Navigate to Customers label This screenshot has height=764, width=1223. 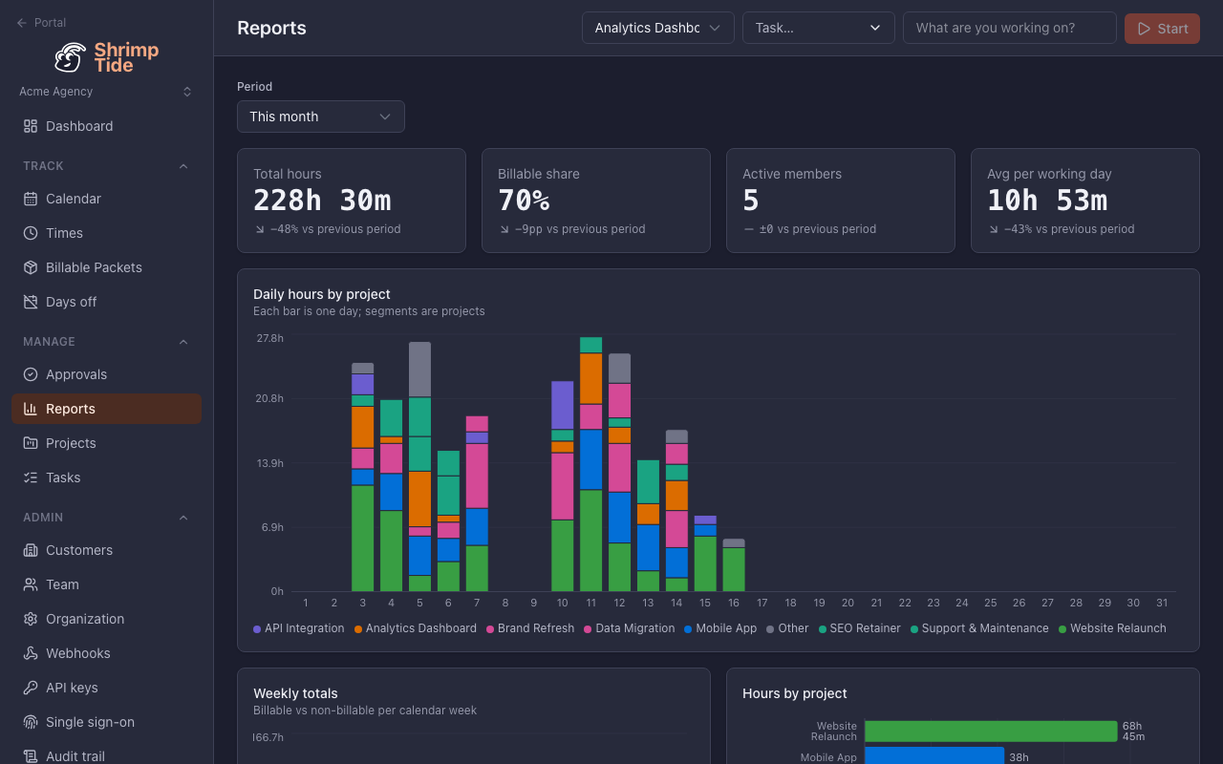79,550
